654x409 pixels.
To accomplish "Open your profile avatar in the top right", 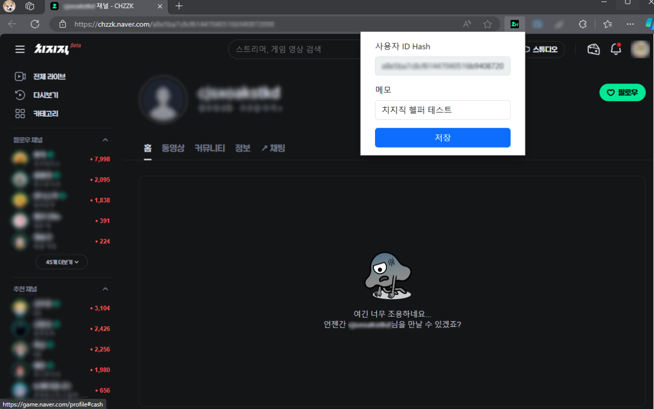I will [640, 49].
